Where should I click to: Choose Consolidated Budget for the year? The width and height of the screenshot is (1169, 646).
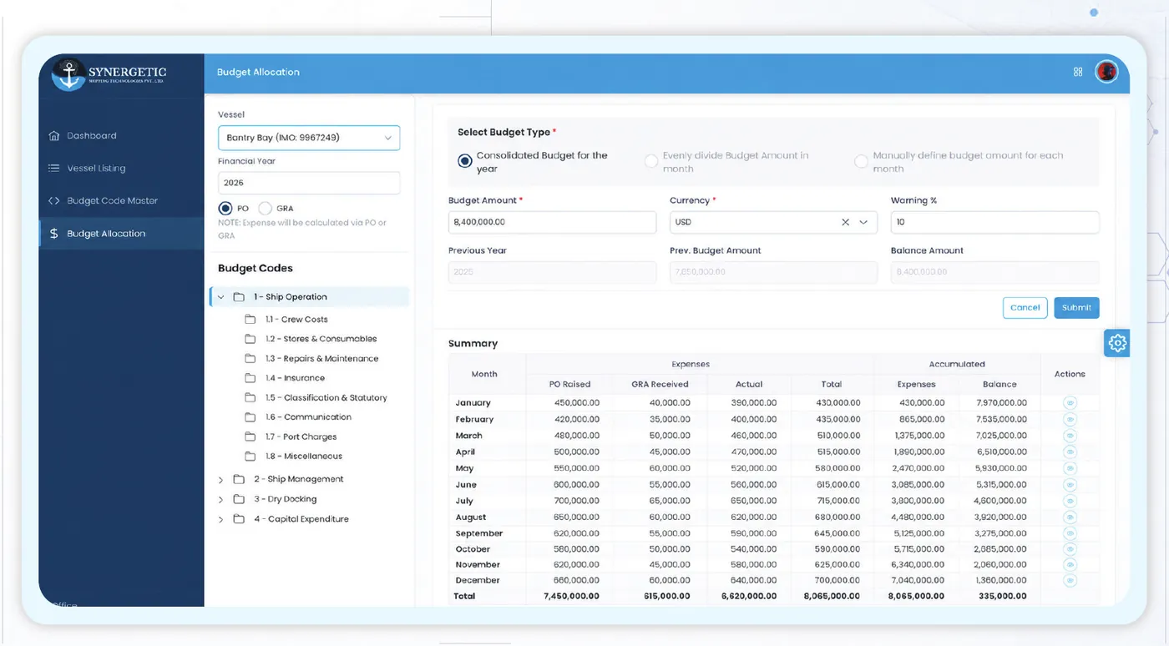[x=465, y=161]
